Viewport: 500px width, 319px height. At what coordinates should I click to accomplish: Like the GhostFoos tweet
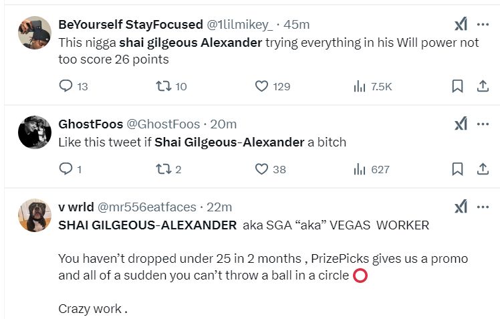point(262,169)
